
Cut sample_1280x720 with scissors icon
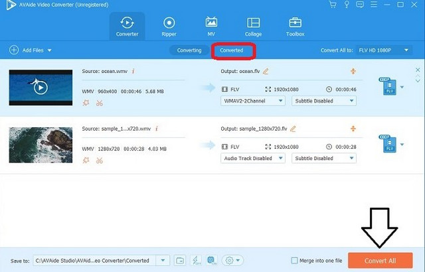click(100, 161)
